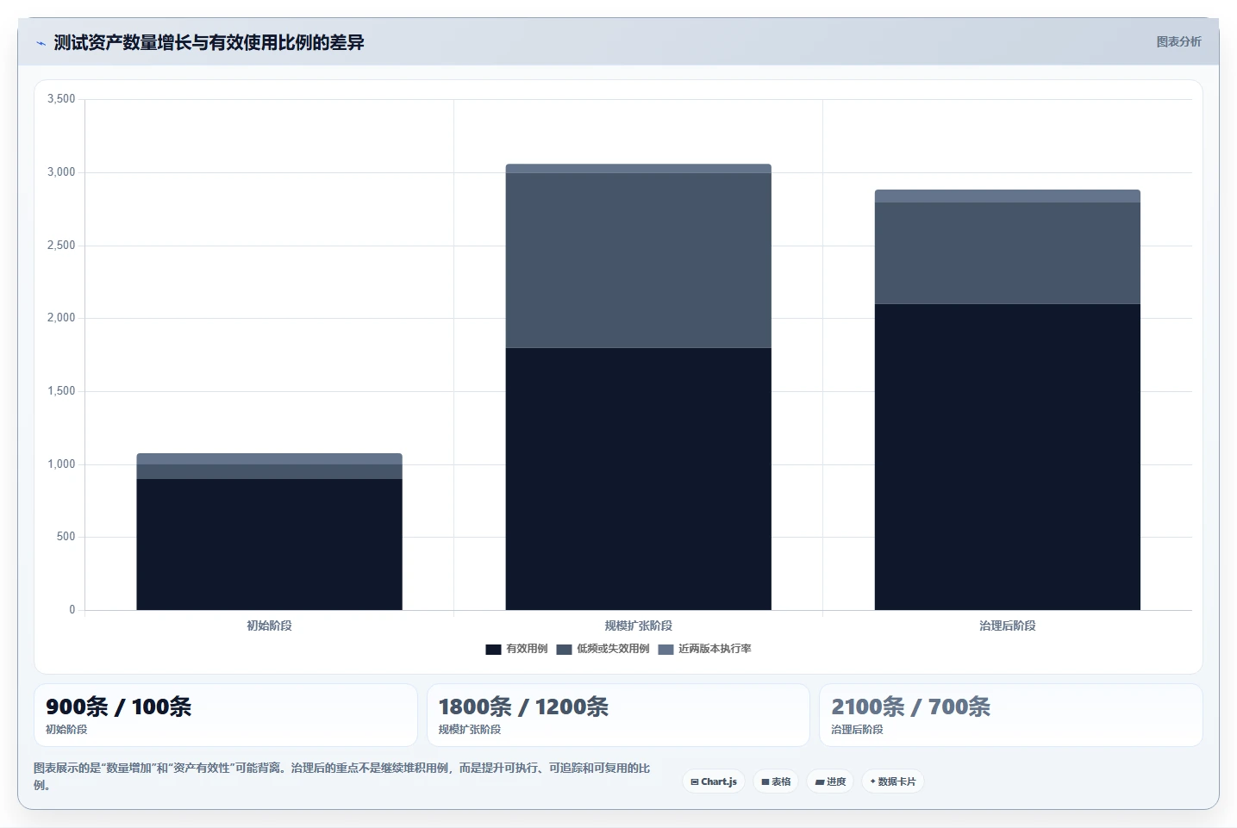
Task: Click the 低频或失效用例 segment of 治理后阶段 bar
Action: point(1007,253)
